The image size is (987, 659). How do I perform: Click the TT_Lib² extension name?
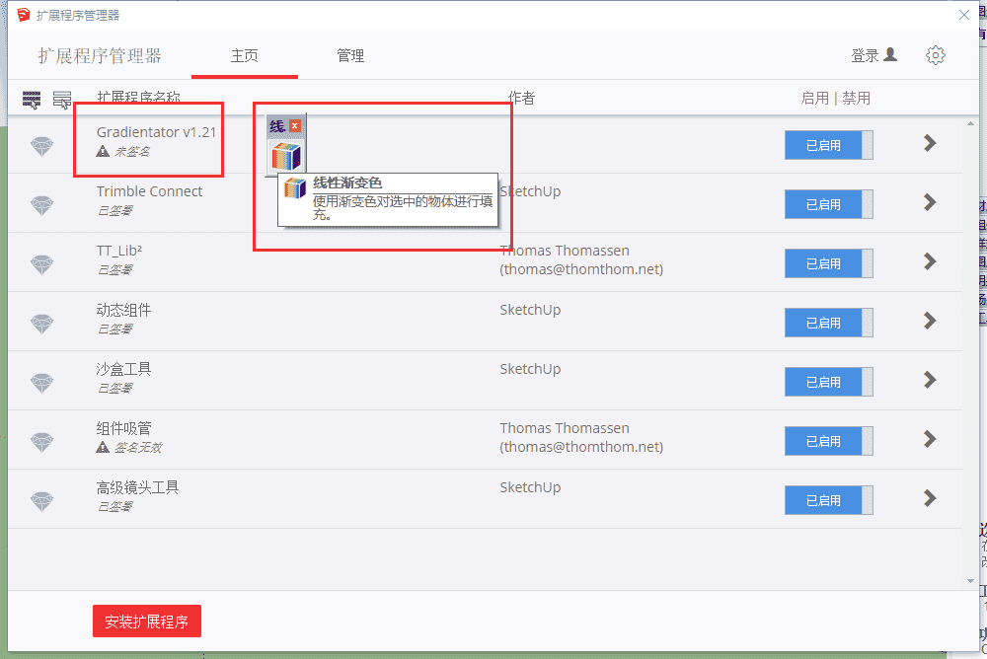[x=119, y=251]
